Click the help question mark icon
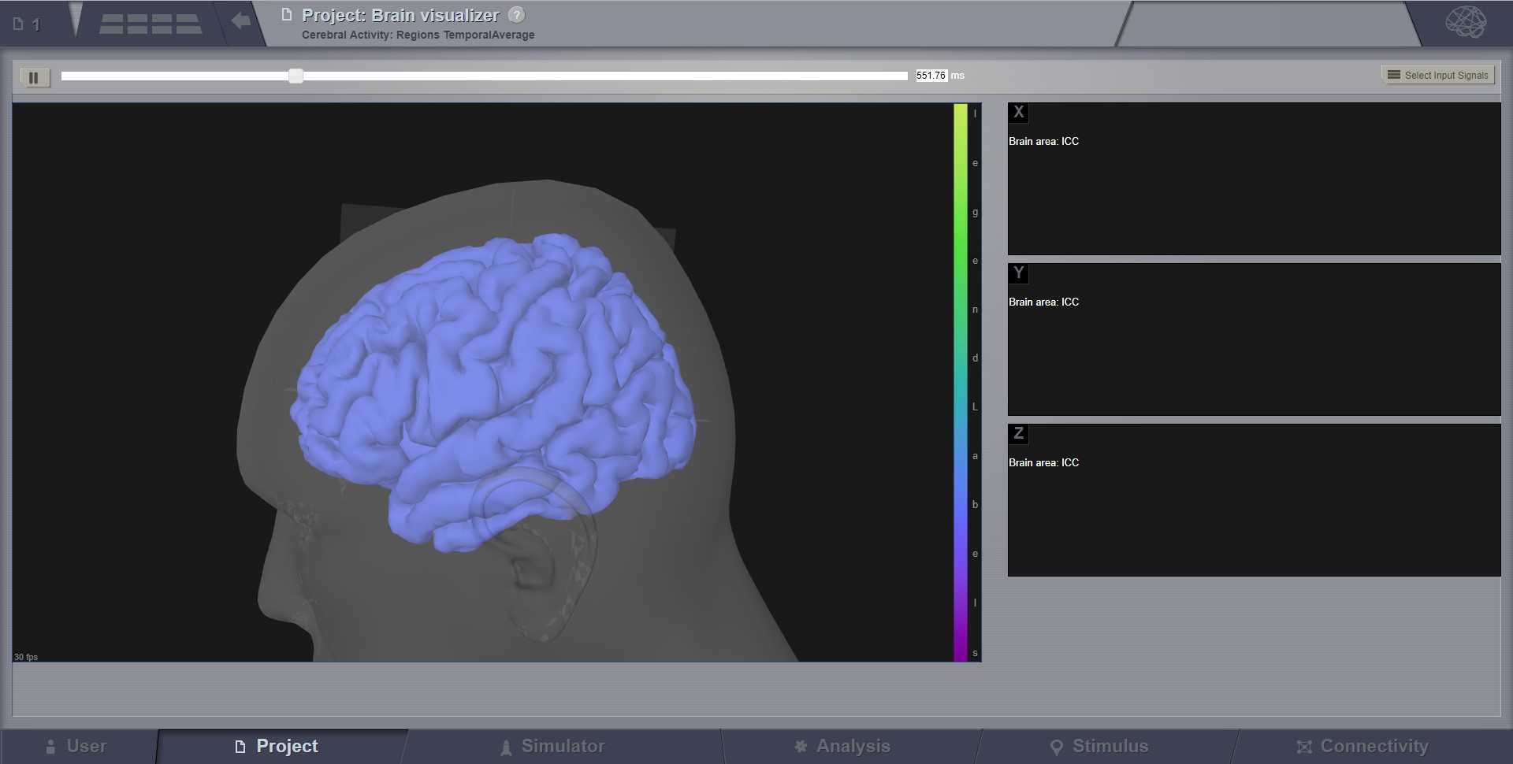This screenshot has width=1513, height=764. [516, 15]
